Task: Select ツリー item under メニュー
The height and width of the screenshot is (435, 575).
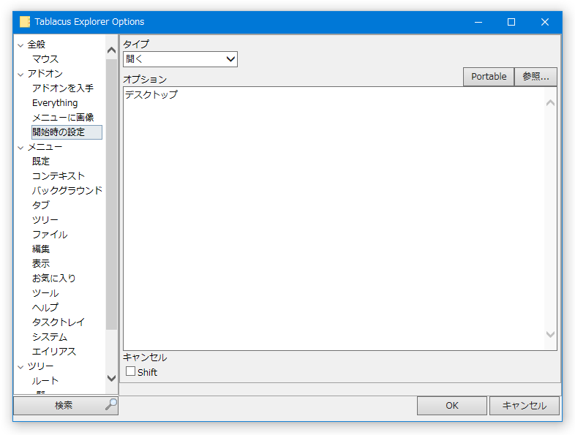Action: [45, 220]
